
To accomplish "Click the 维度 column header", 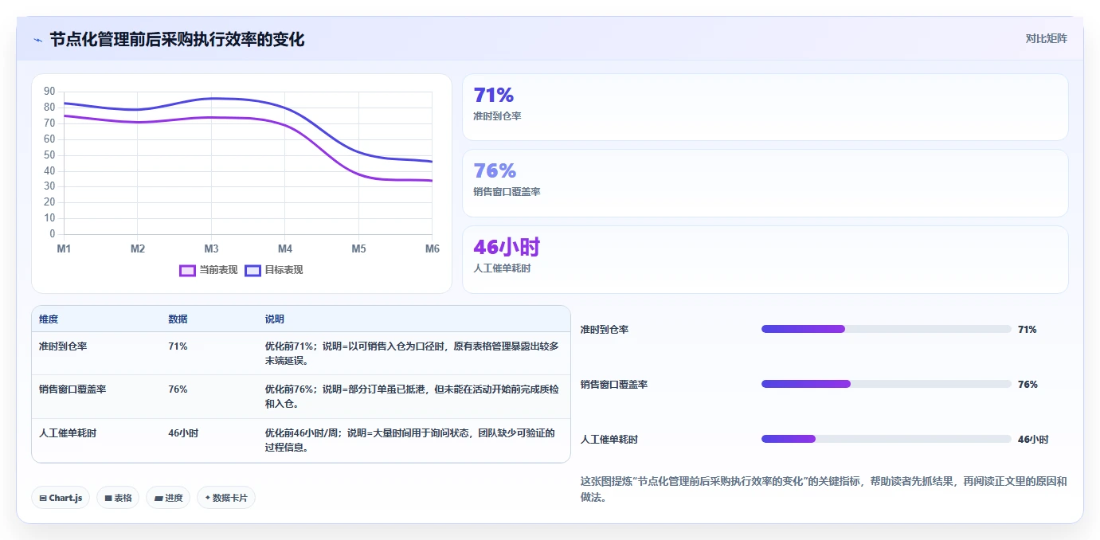I will click(49, 319).
